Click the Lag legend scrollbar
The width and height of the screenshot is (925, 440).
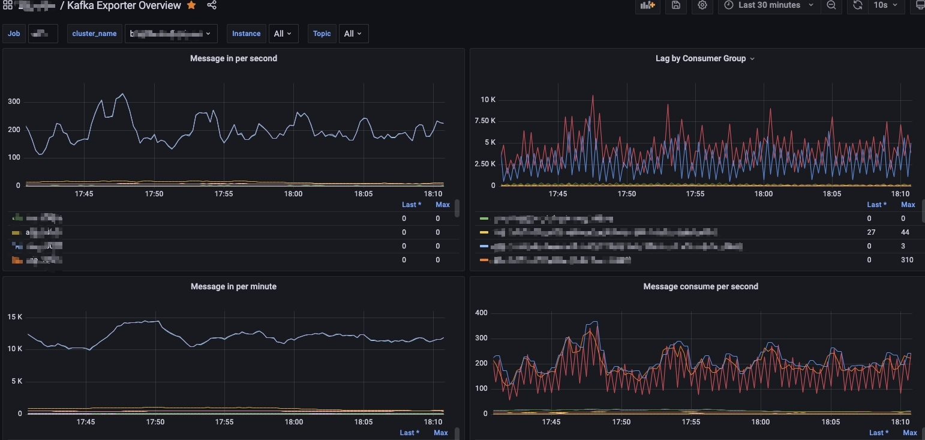point(923,211)
